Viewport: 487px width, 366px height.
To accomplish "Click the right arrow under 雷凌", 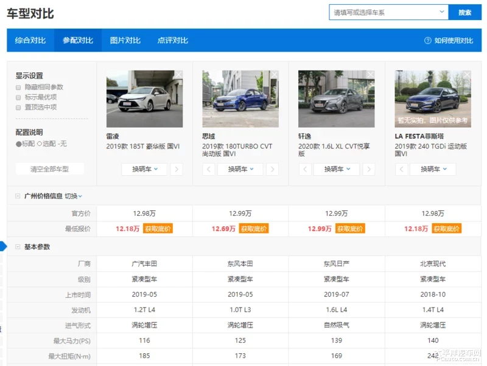I will click(x=177, y=170).
